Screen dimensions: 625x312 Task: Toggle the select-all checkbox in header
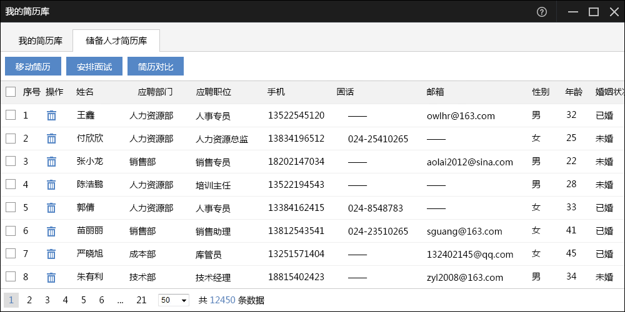point(11,92)
